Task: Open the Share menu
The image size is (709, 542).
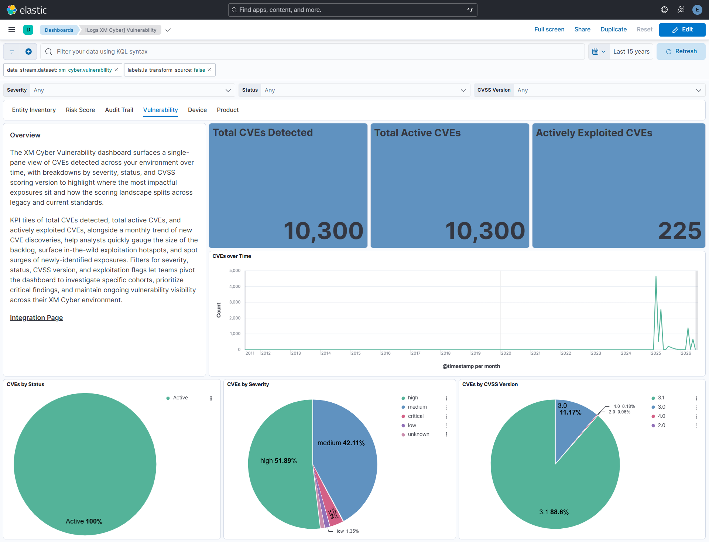Action: coord(582,30)
